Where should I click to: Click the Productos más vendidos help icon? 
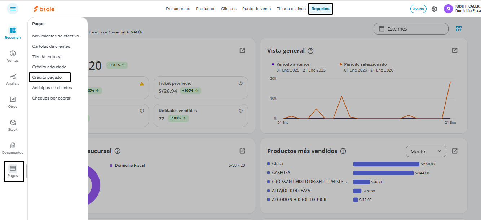point(343,151)
